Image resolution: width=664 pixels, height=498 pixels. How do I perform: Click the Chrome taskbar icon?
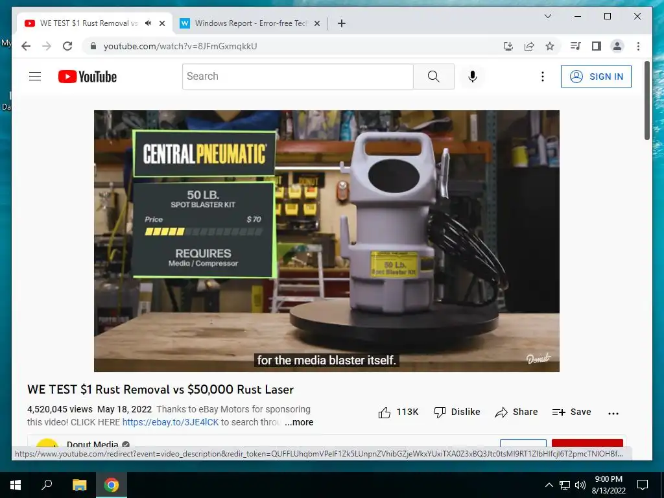click(x=112, y=485)
